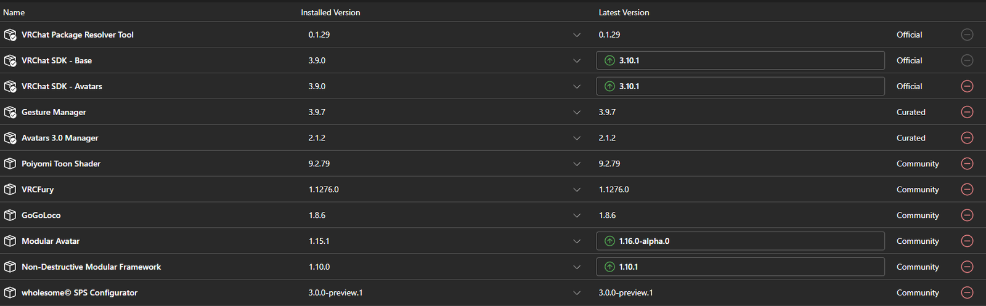Remove the GoGoLoco package
Viewport: 986px width, 306px height.
coord(967,215)
